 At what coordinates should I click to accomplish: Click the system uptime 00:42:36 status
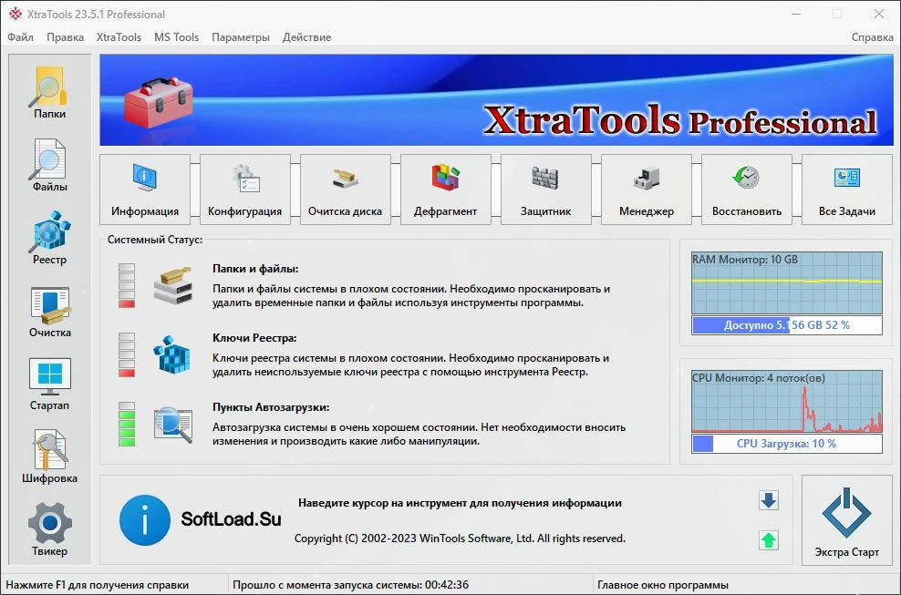tap(350, 585)
